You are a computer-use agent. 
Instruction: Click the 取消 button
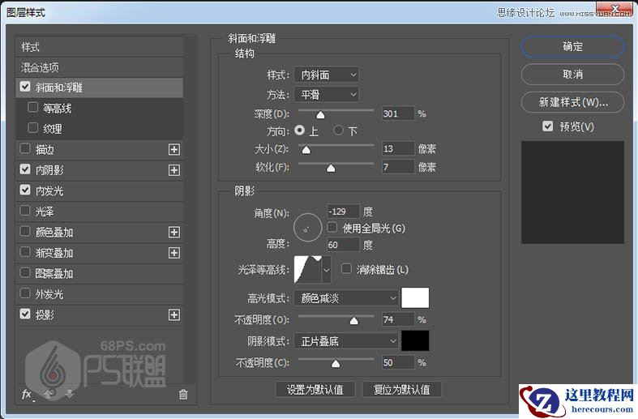tap(572, 74)
